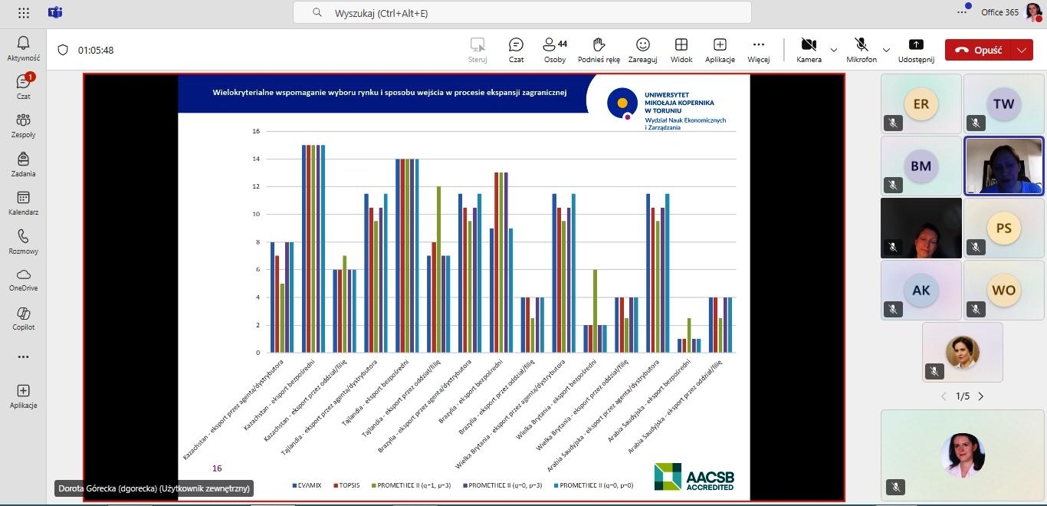Expand the Mikrofon options dropdown arrow

click(887, 50)
